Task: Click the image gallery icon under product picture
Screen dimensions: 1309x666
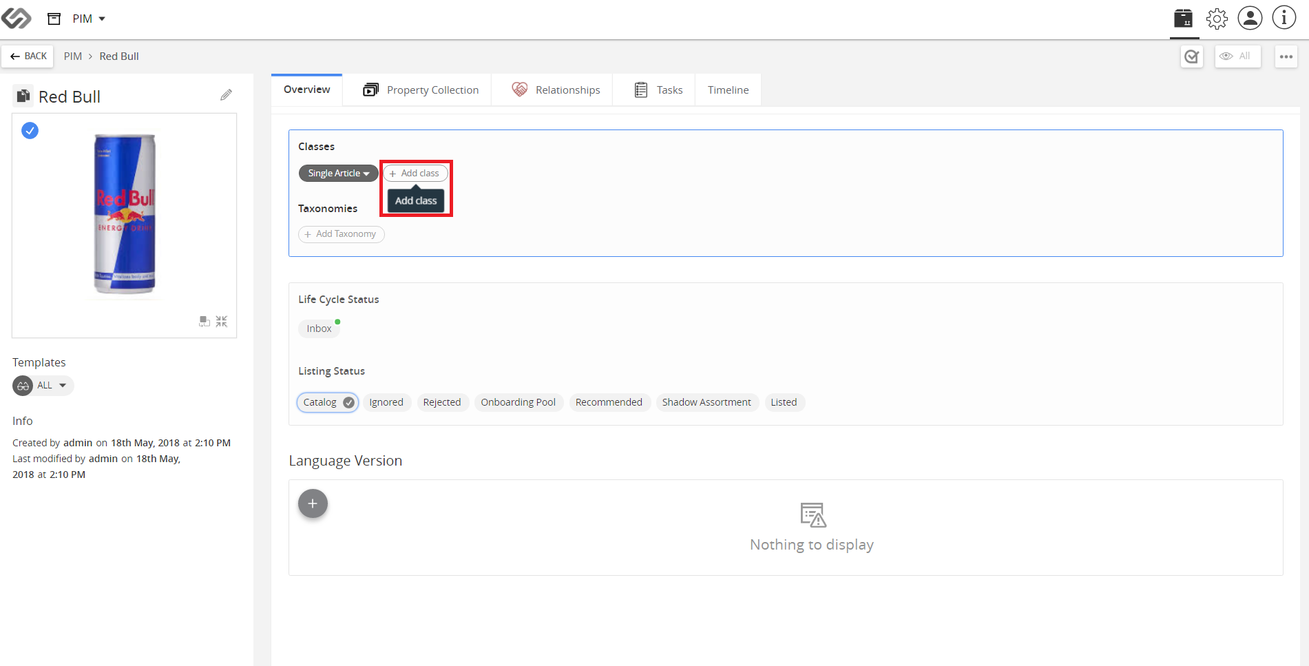Action: (205, 322)
